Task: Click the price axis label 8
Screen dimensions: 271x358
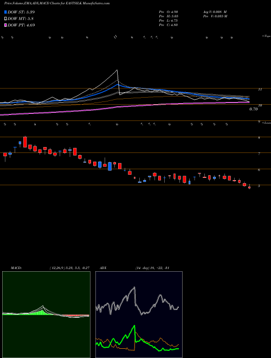Action: [x=259, y=138]
